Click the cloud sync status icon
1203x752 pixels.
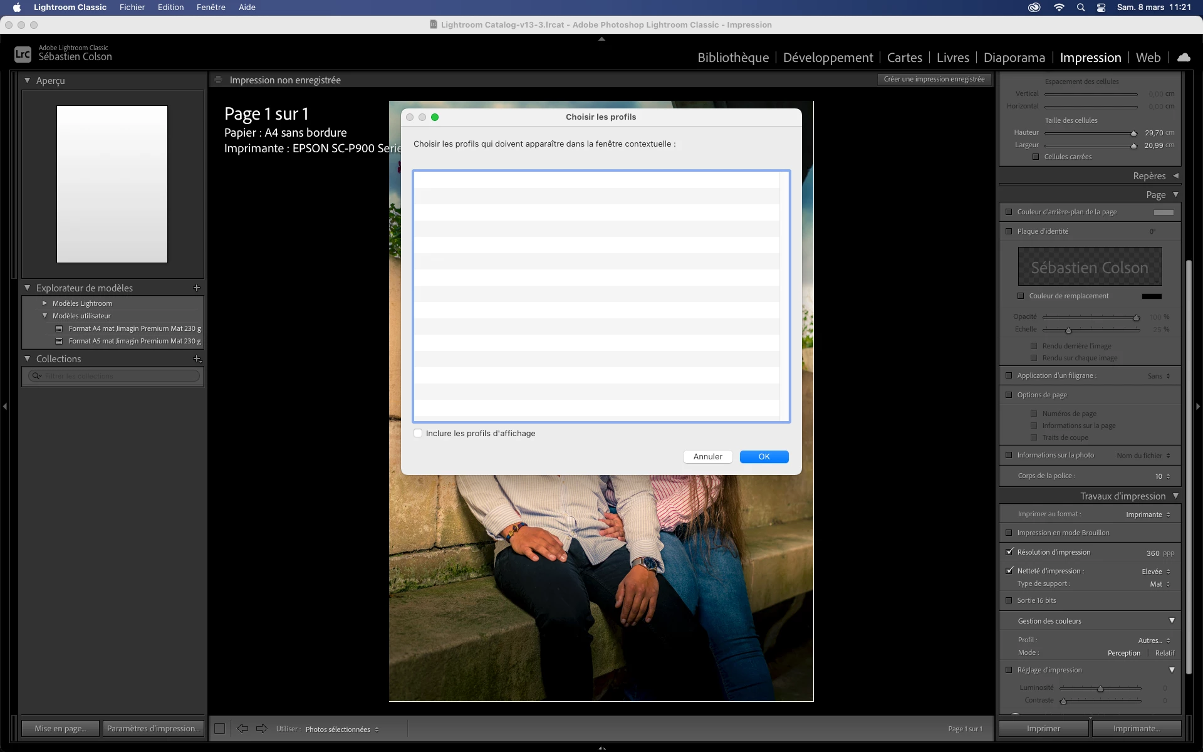pyautogui.click(x=1184, y=57)
